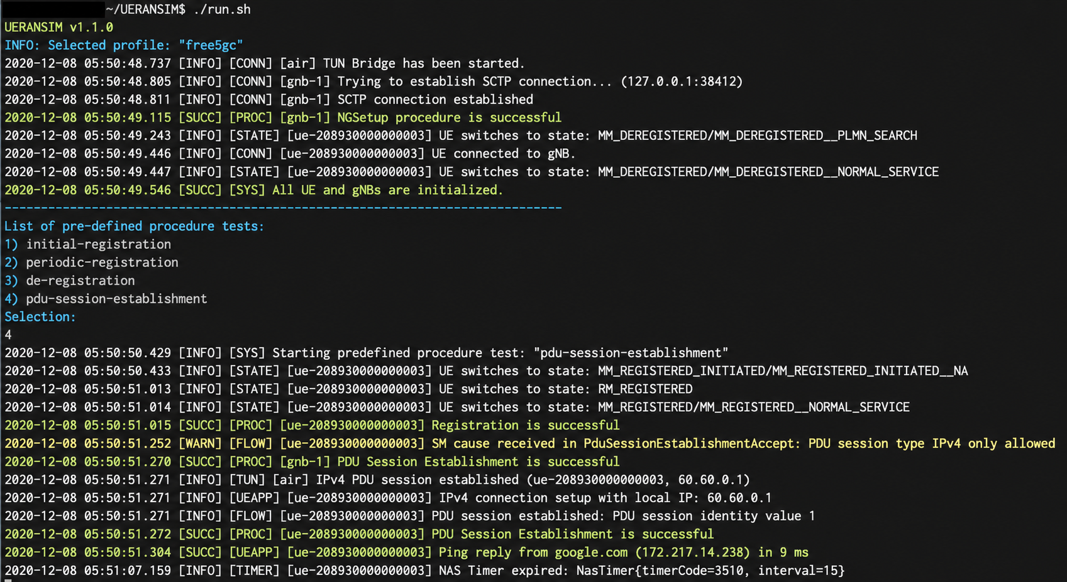Click line ending 'MM_REGISTERED_INITIATED__NA'

click(x=486, y=371)
